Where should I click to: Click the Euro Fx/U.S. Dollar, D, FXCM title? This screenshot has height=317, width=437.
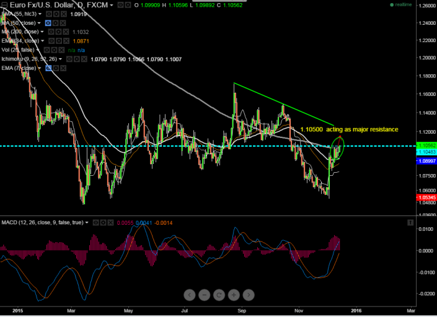(x=58, y=5)
